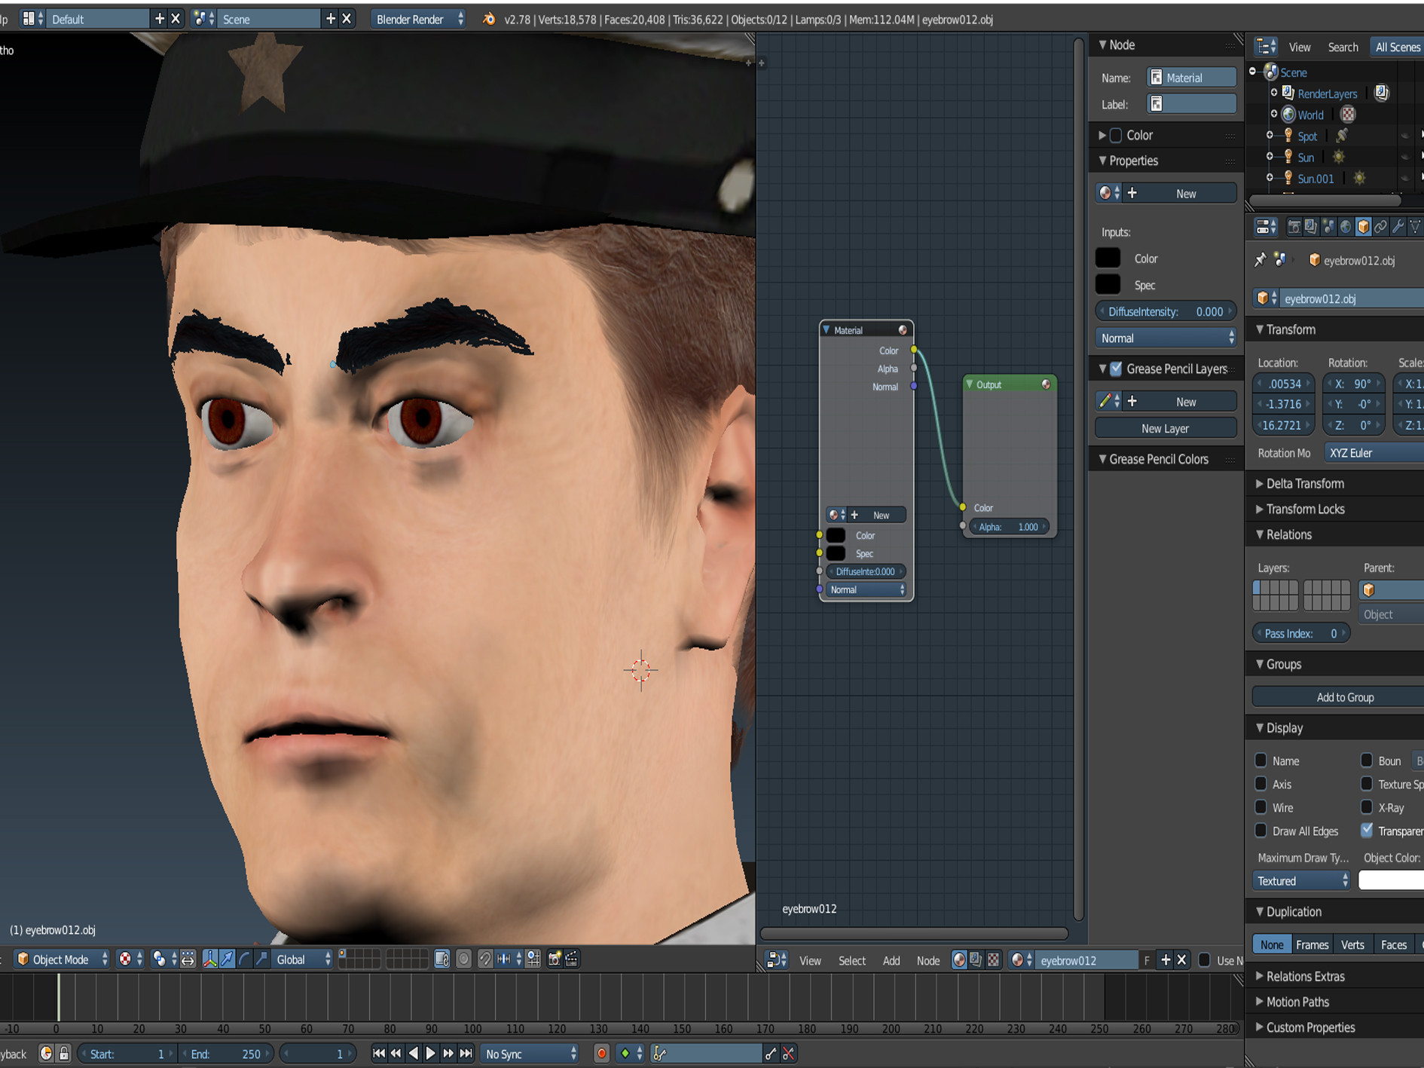The image size is (1424, 1068).
Task: Enable the Name display checkbox
Action: point(1261,760)
